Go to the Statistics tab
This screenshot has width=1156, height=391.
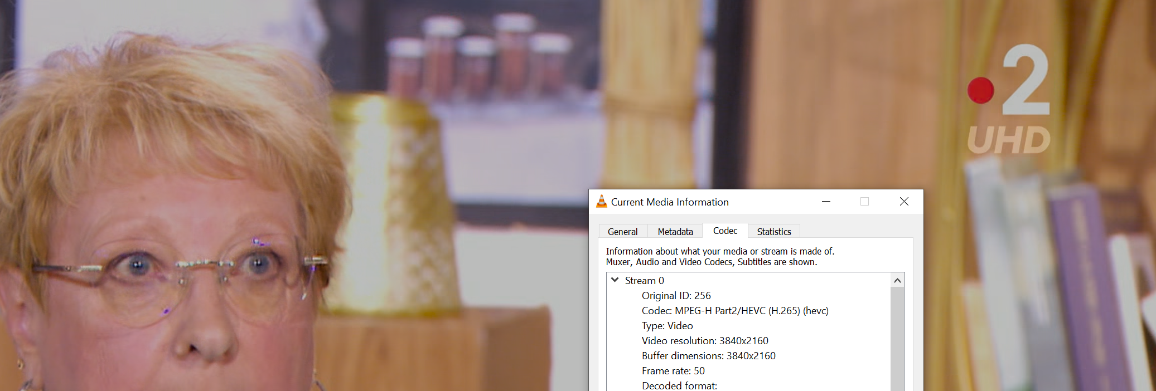click(x=773, y=232)
